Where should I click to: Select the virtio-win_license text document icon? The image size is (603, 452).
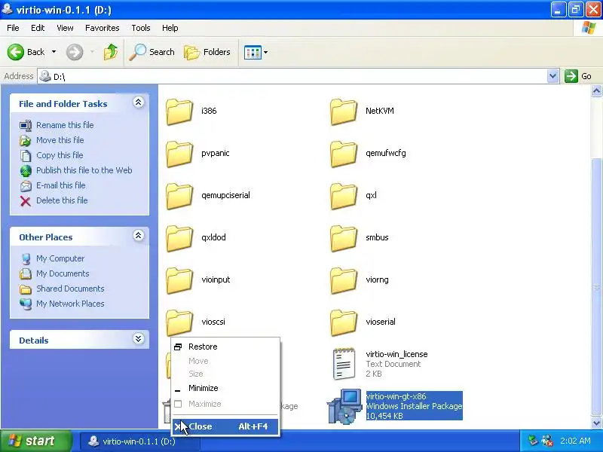click(344, 364)
